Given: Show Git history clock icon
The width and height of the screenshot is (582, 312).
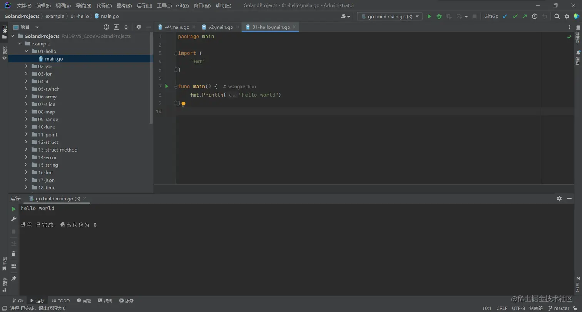Looking at the screenshot, I should pyautogui.click(x=535, y=17).
